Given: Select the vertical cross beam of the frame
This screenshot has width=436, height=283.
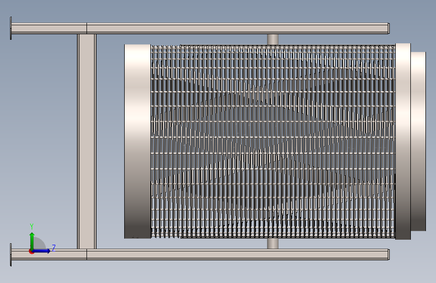Looking at the screenshot, I should pyautogui.click(x=87, y=141).
